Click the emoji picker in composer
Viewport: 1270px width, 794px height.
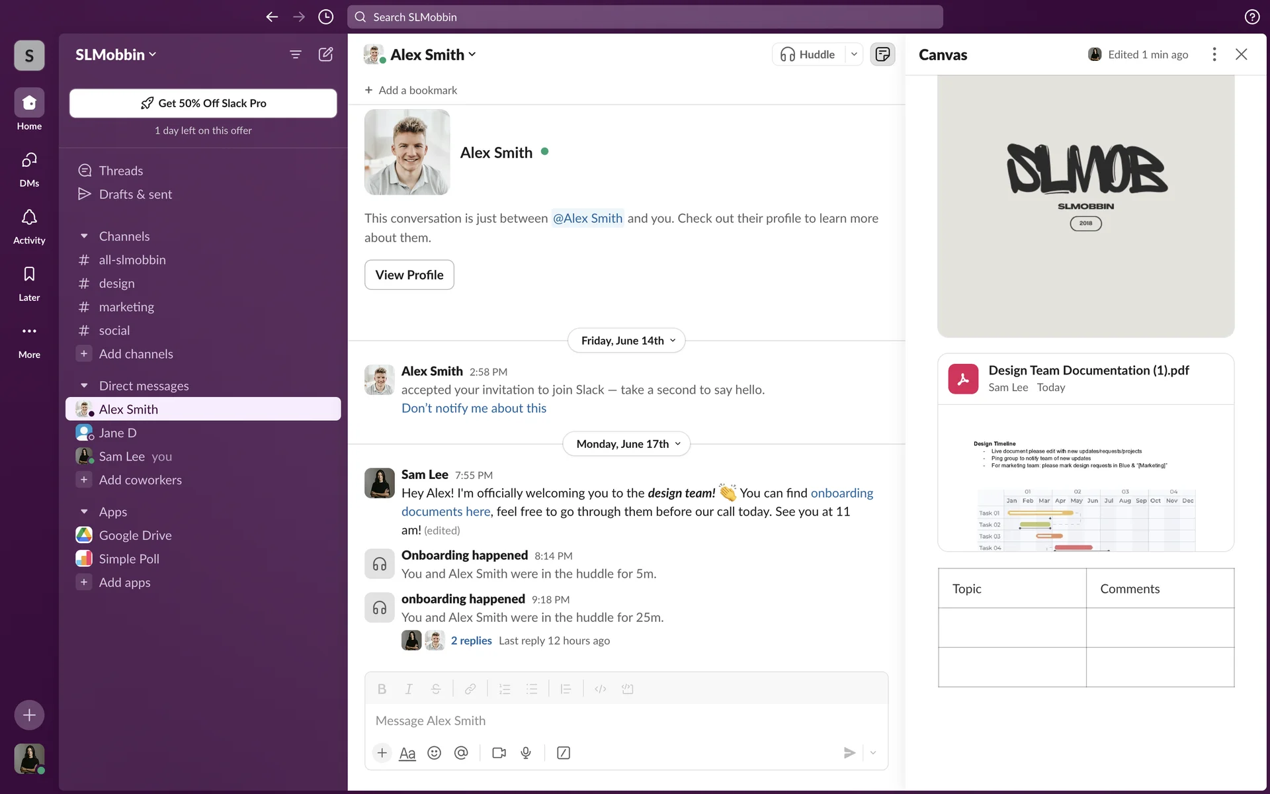tap(434, 753)
